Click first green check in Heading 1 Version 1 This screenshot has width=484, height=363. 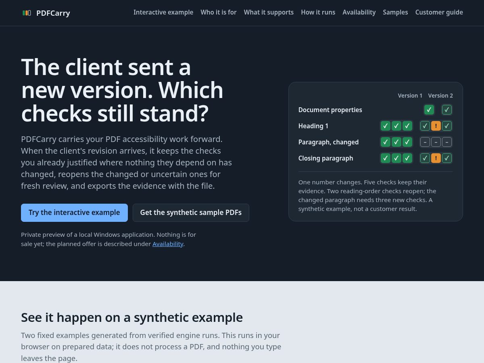tap(386, 126)
